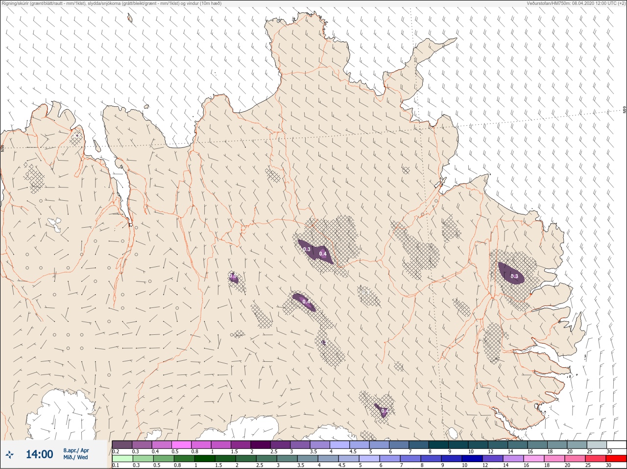
Task: Click the date label '8.apr./ Apr'
Action: point(76,450)
